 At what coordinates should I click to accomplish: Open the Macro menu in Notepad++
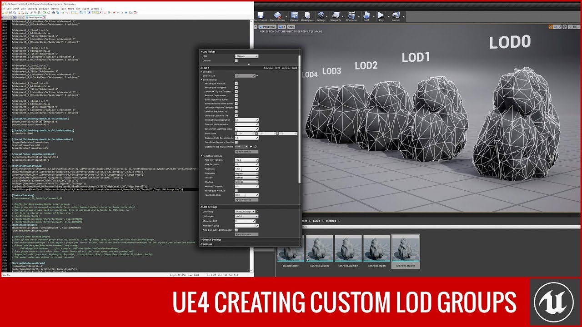point(70,9)
